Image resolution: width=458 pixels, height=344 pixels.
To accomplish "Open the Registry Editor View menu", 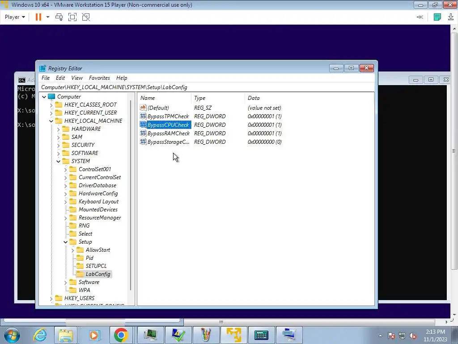I will 77,78.
